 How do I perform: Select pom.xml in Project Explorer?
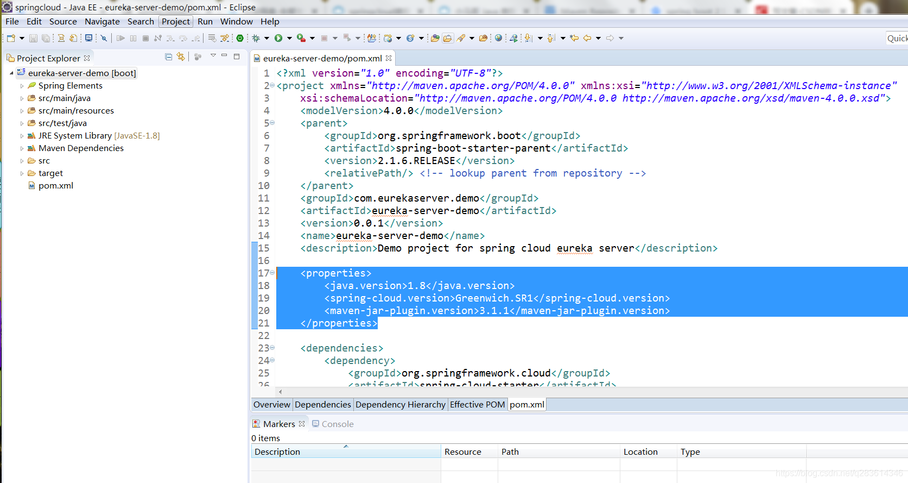tap(55, 186)
